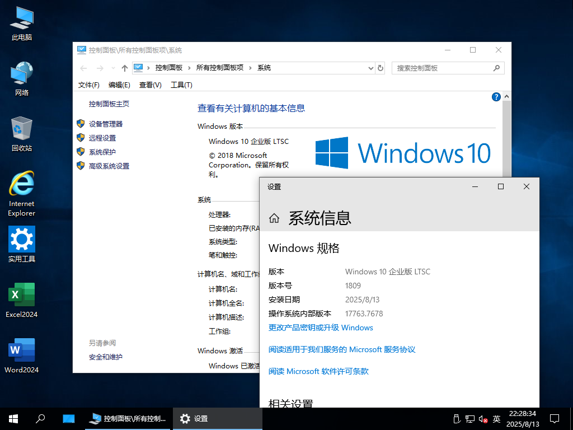Open recent locations dropdown in Control Panel
573x430 pixels.
113,68
